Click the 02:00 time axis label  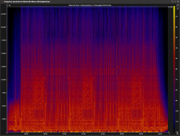122,134
